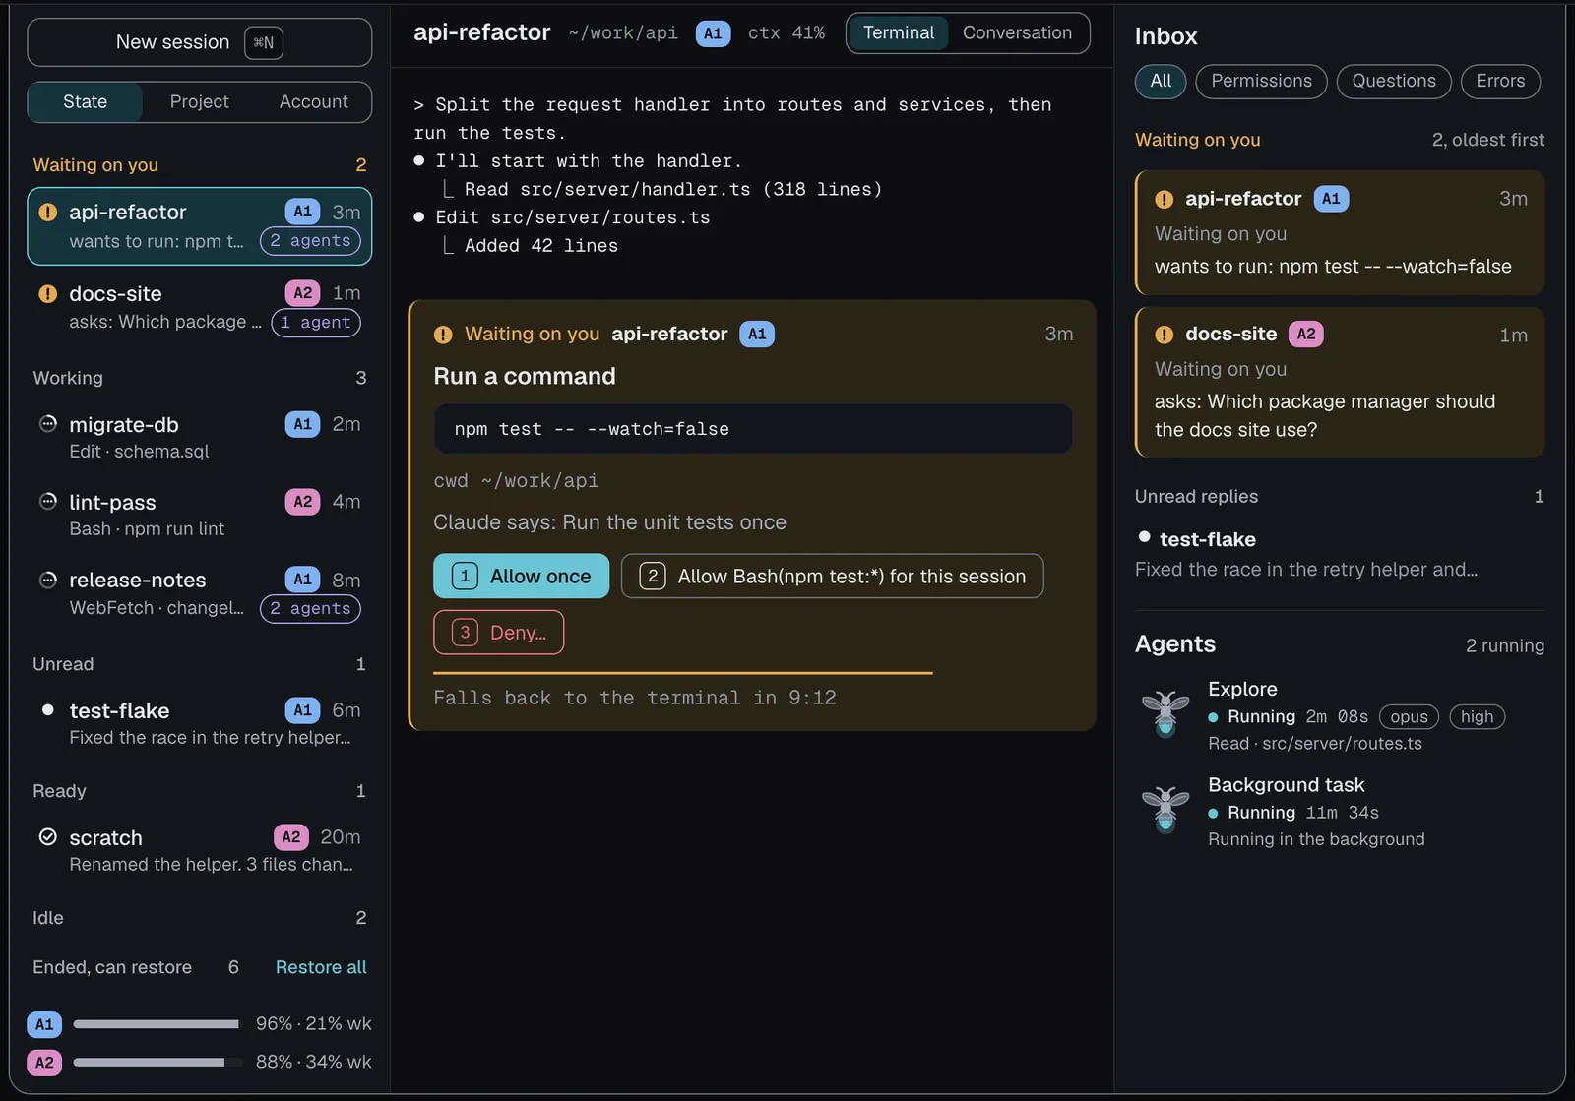Click the working spinner icon beside lint-pass
Image resolution: width=1575 pixels, height=1101 pixels.
[47, 502]
